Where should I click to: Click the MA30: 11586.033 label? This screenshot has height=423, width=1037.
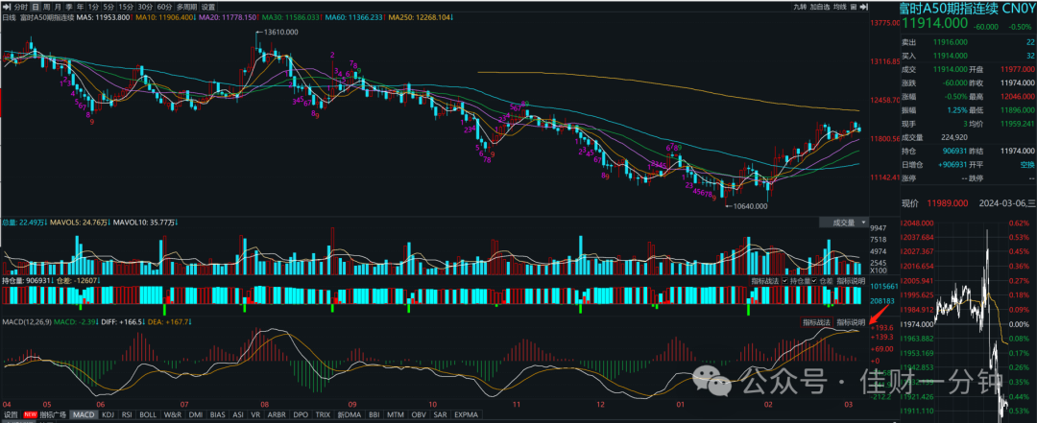tap(291, 17)
